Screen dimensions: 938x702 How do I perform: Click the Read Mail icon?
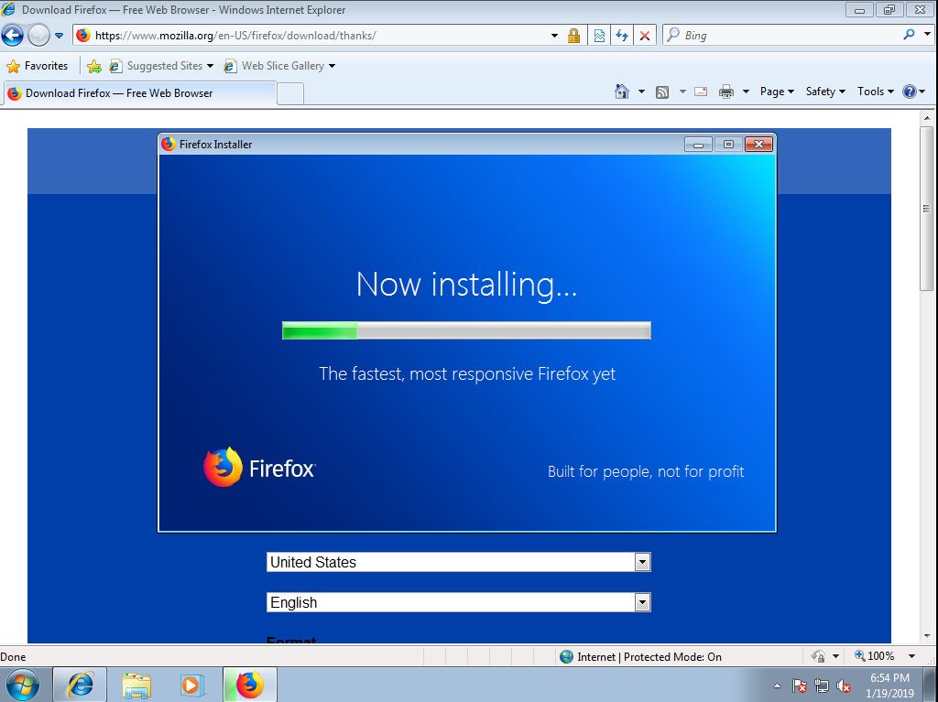701,92
